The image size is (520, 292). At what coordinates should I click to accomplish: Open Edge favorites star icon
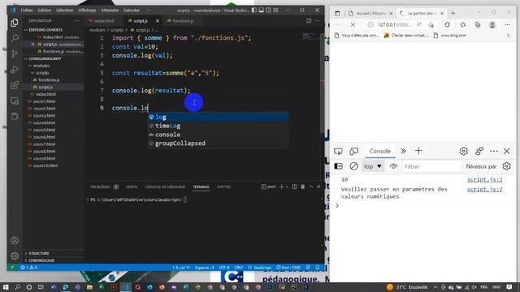(x=463, y=25)
